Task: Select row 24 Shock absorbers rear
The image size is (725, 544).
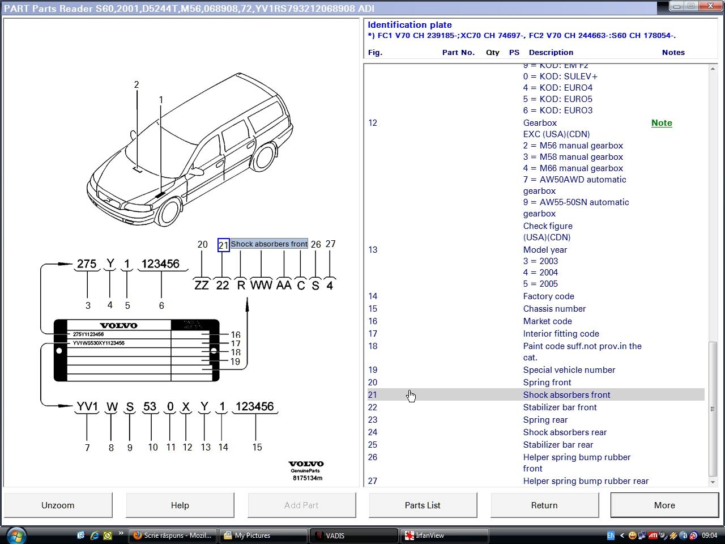Action: 536,432
